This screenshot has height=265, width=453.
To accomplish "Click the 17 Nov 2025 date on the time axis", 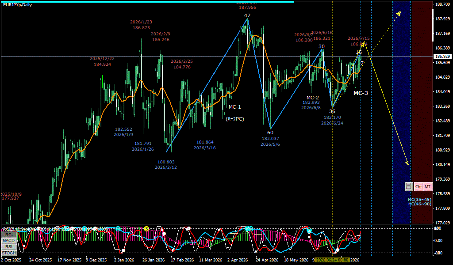I will [69, 260].
